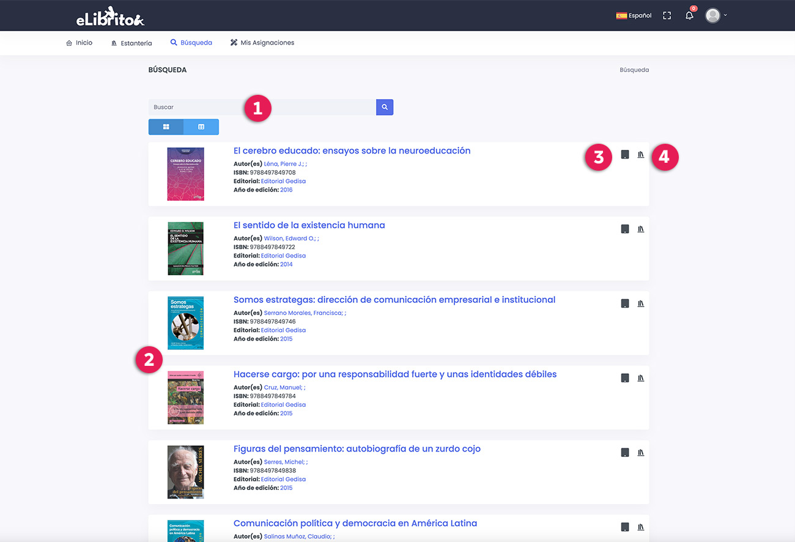Viewport: 795px width, 542px height.
Task: Add El cerebro educado to shelf icon
Action: (641, 155)
